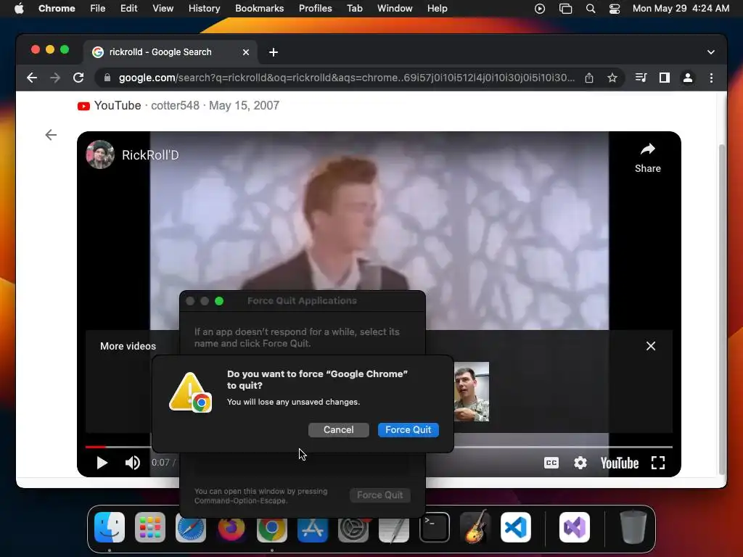The height and width of the screenshot is (557, 743).
Task: Open Chrome three-dot menu
Action: coord(711,78)
